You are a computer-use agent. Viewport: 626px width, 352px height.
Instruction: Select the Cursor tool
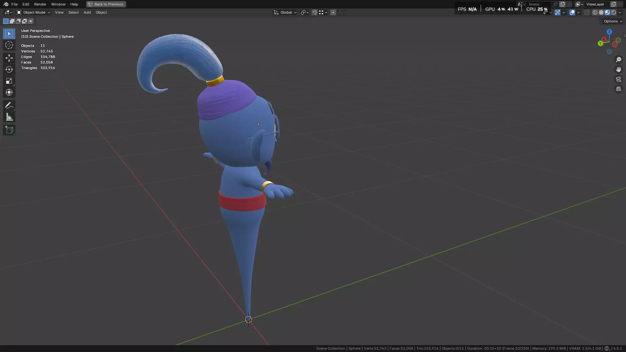pos(9,45)
